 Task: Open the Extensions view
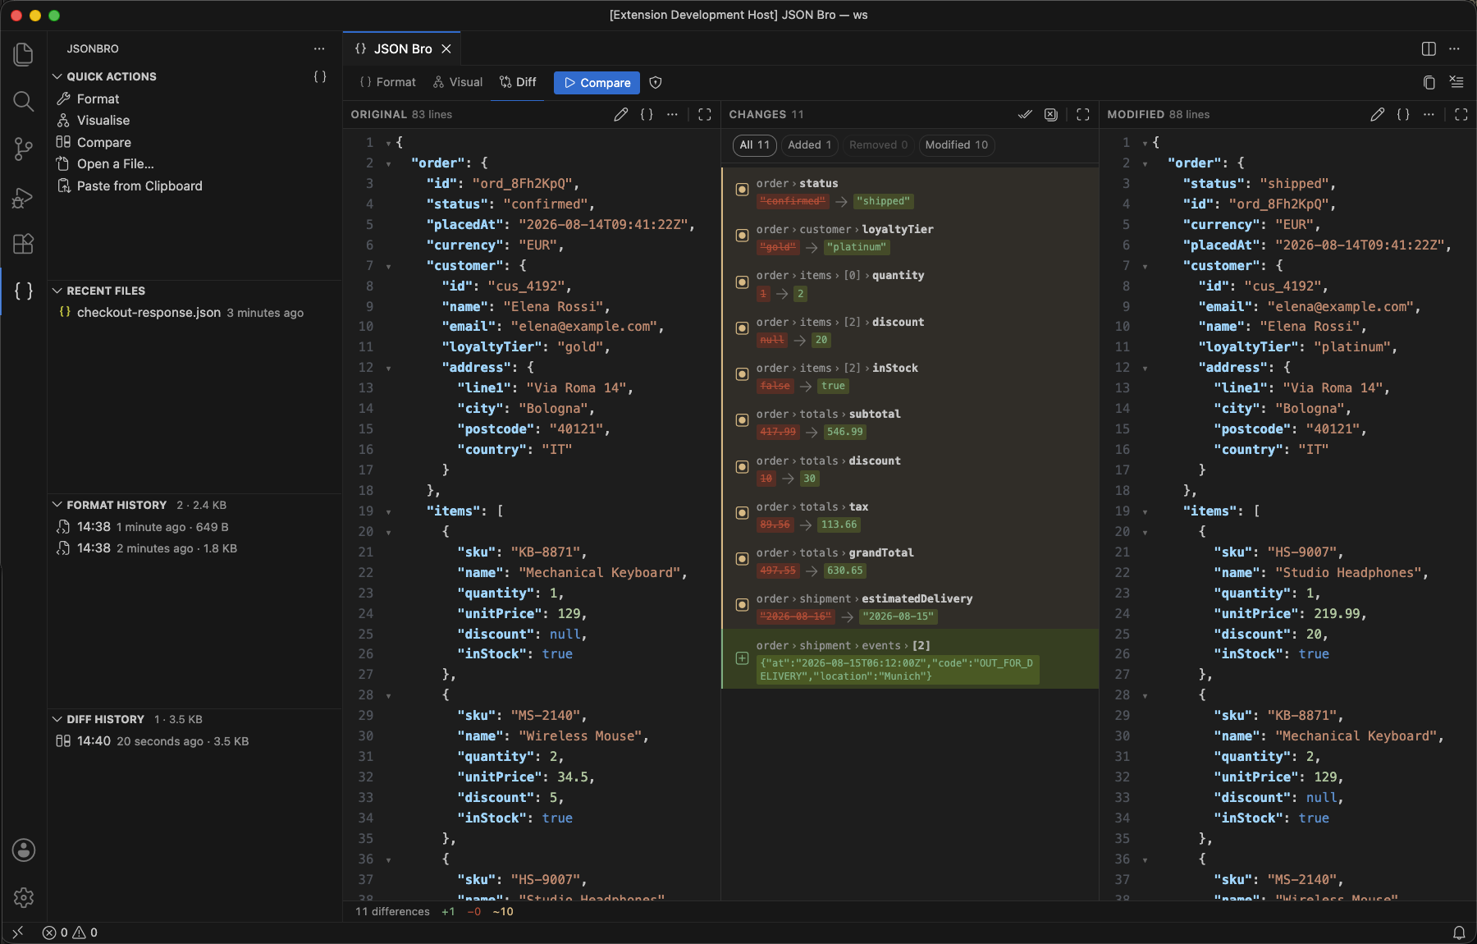pos(24,244)
